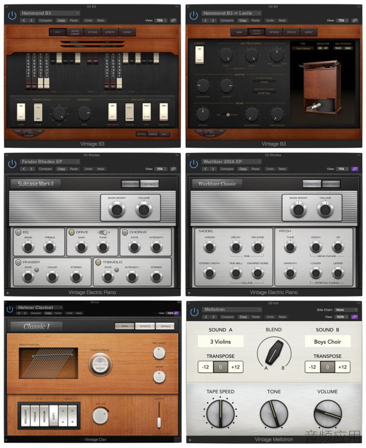Screen dimensions: 366x448
Task: Toggle power button in Hammond B3 -> Leslie window
Action: 193,15
